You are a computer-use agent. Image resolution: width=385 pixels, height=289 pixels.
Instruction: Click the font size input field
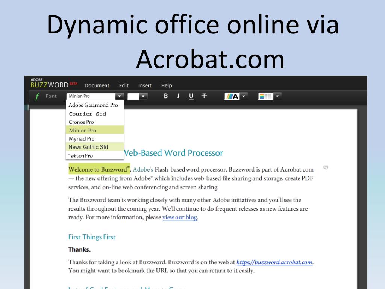(x=133, y=96)
